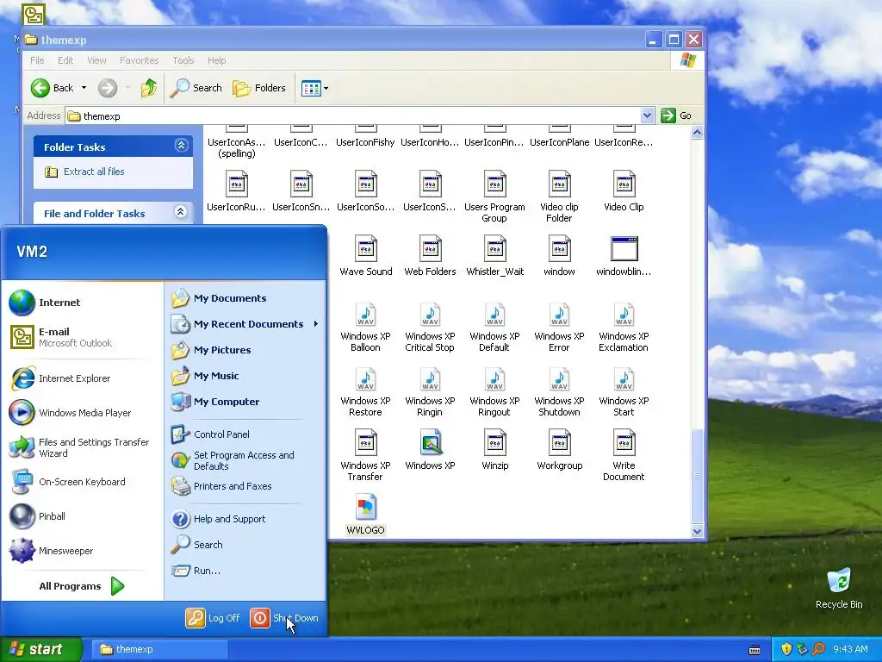Click keyboard icon on taskbar
Viewport: 882px width, 662px height.
755,650
